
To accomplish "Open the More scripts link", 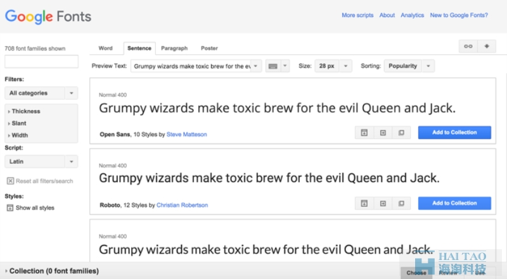I will 357,15.
